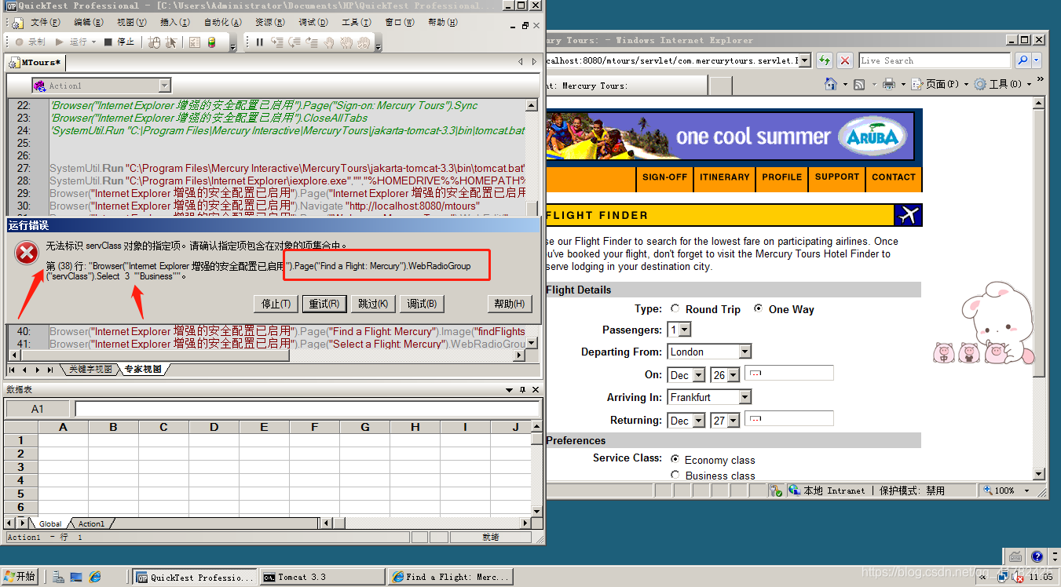
Task: Click the Record (录制) toolbar button
Action: 30,42
